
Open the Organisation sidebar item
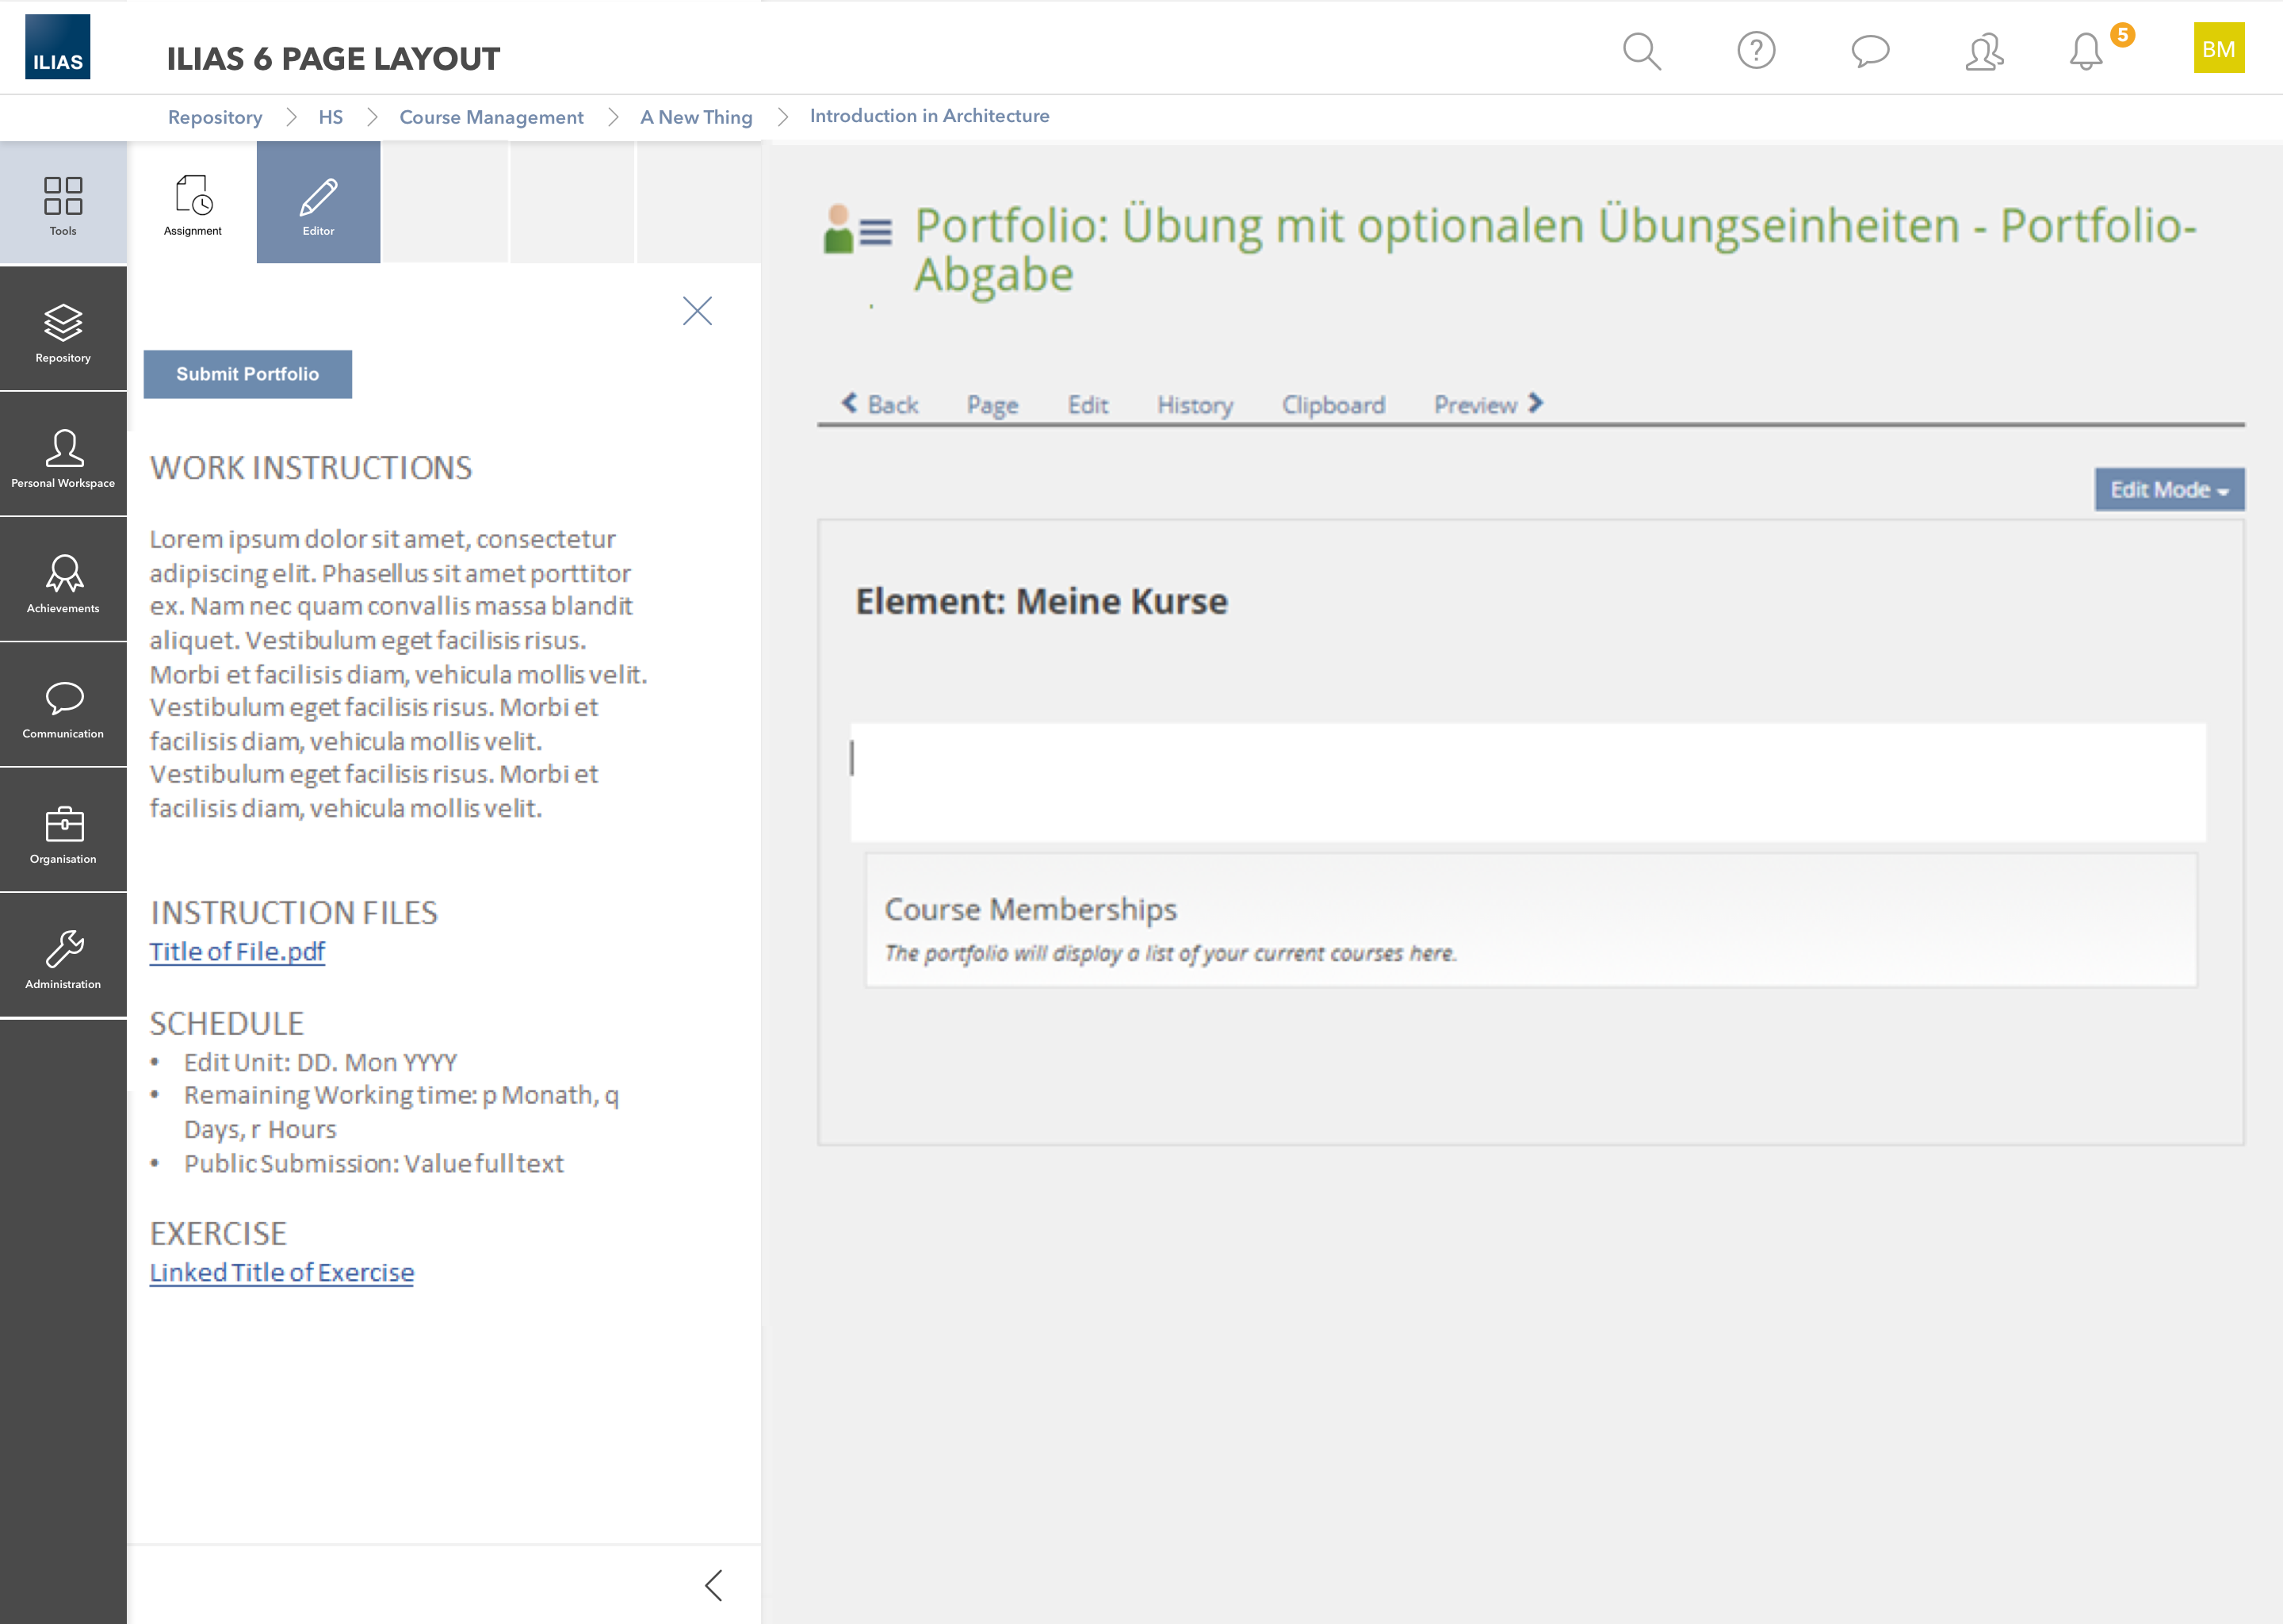click(63, 832)
